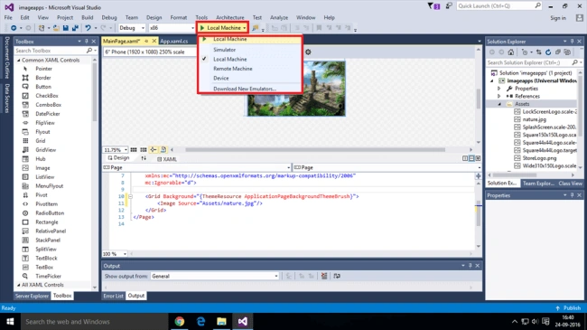Switch to the Error List tab
This screenshot has width=587, height=330.
tap(114, 296)
